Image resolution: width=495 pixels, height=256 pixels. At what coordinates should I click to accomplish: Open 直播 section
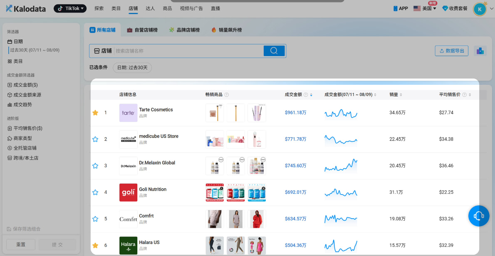(x=215, y=8)
